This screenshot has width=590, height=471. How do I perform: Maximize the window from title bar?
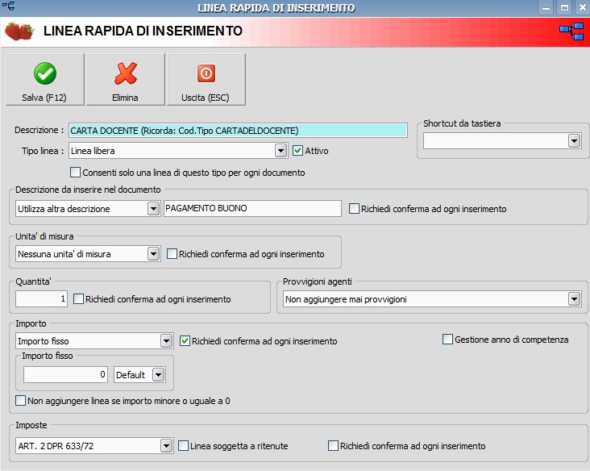click(564, 7)
